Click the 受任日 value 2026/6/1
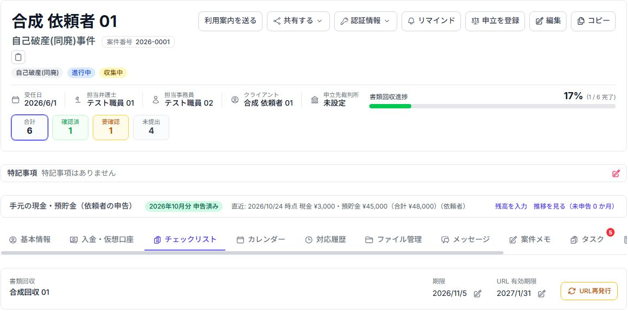 click(x=40, y=103)
